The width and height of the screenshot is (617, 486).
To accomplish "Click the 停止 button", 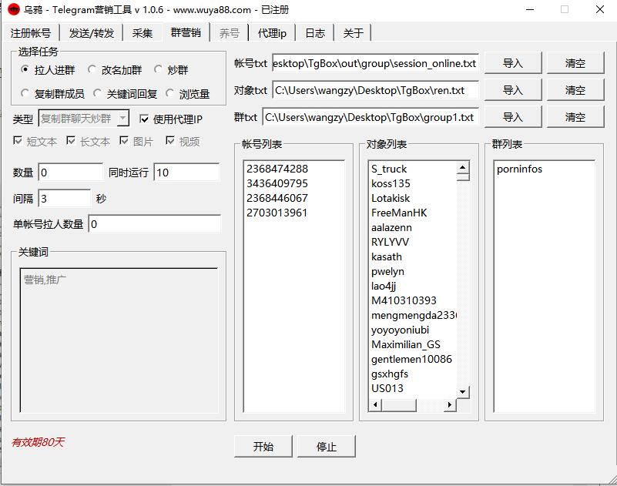I will coord(326,446).
